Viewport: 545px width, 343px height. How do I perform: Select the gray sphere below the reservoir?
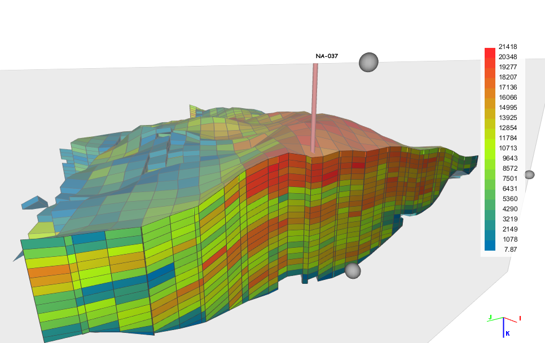353,271
